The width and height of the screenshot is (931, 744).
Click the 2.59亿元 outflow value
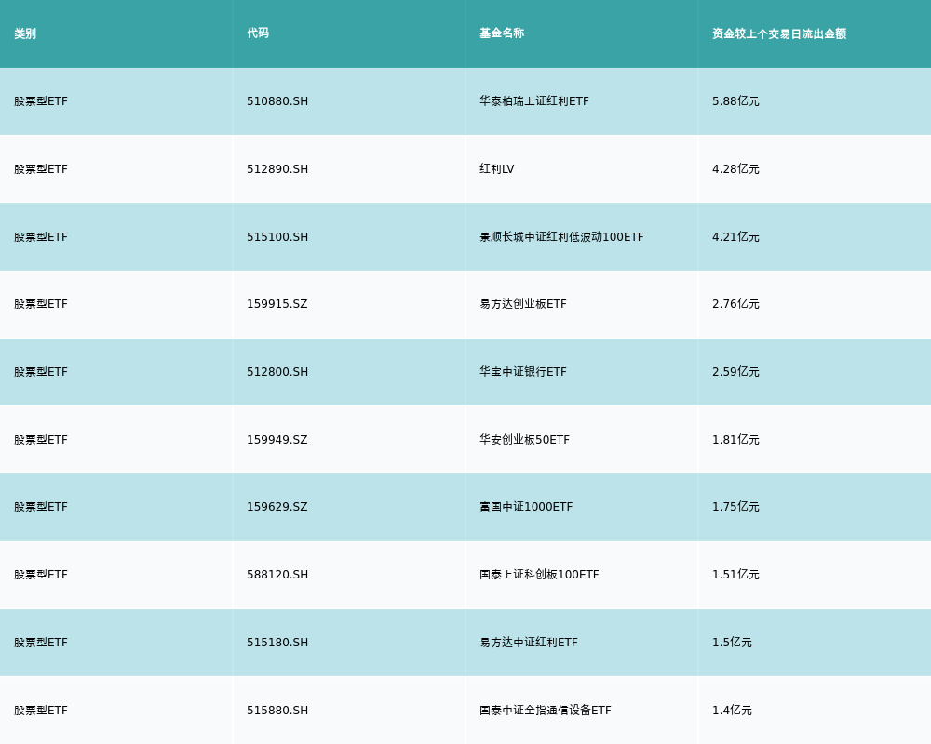coord(735,372)
